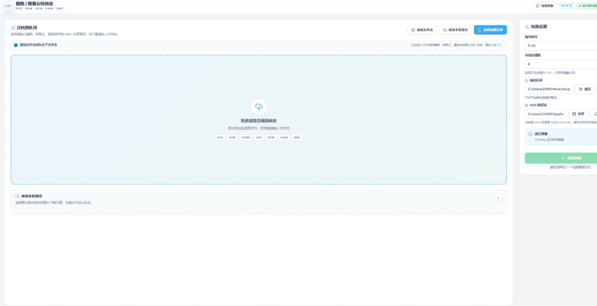This screenshot has height=306, width=597.
Task: Click the concurrency count field showing 6
Action: tap(561, 64)
